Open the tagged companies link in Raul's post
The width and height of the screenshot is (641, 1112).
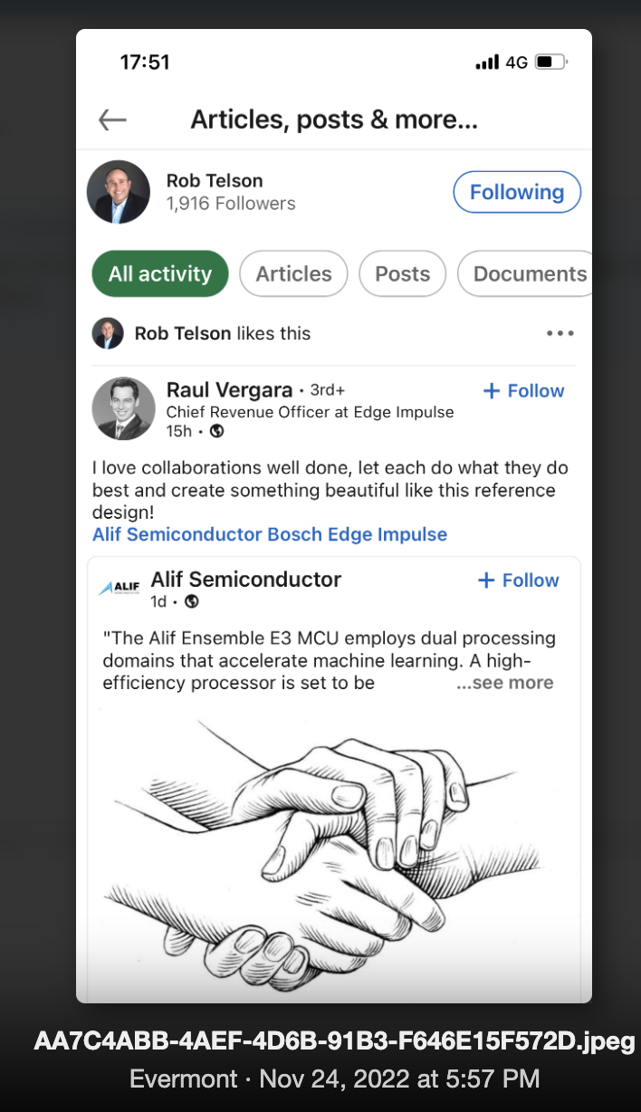pos(270,534)
